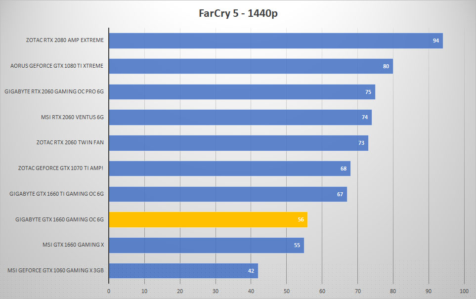Click the x-axis tick label 0
Viewport: 476px width, 299px height.
tap(109, 292)
